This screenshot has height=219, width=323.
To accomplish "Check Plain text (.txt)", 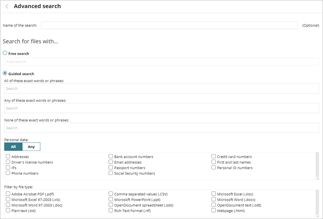I will click(x=8, y=211).
